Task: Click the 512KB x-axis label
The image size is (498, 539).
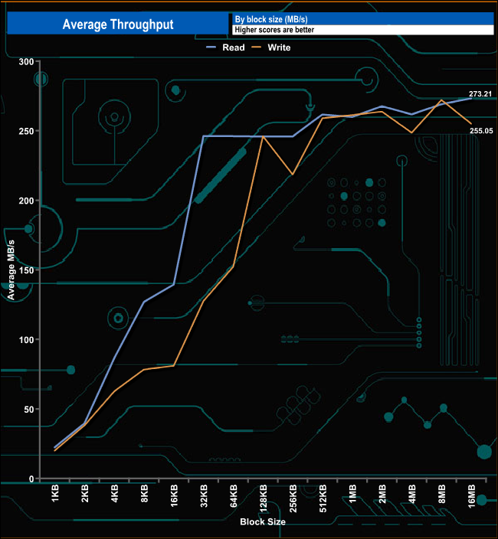Action: 323,498
